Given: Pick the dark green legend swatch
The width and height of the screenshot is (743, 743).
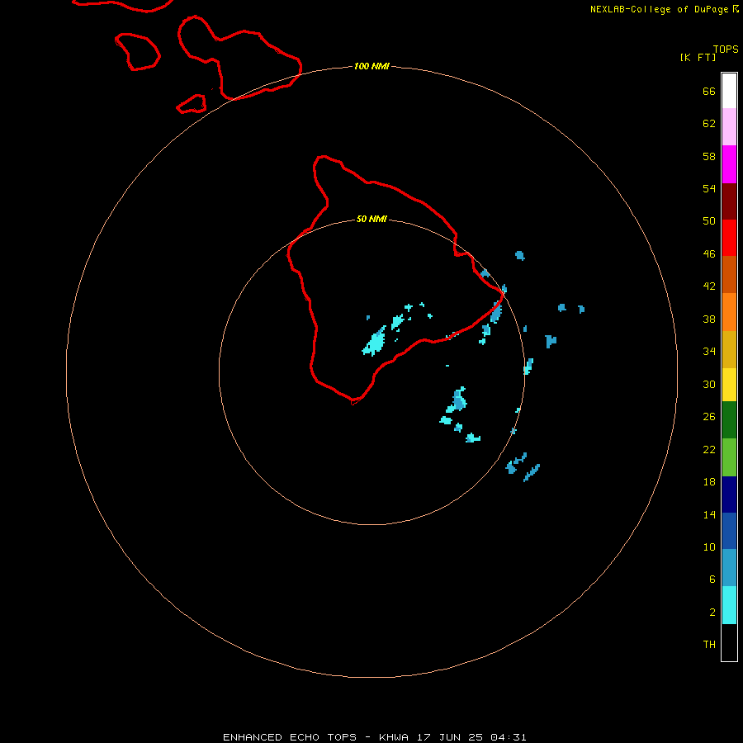Looking at the screenshot, I should coord(729,420).
